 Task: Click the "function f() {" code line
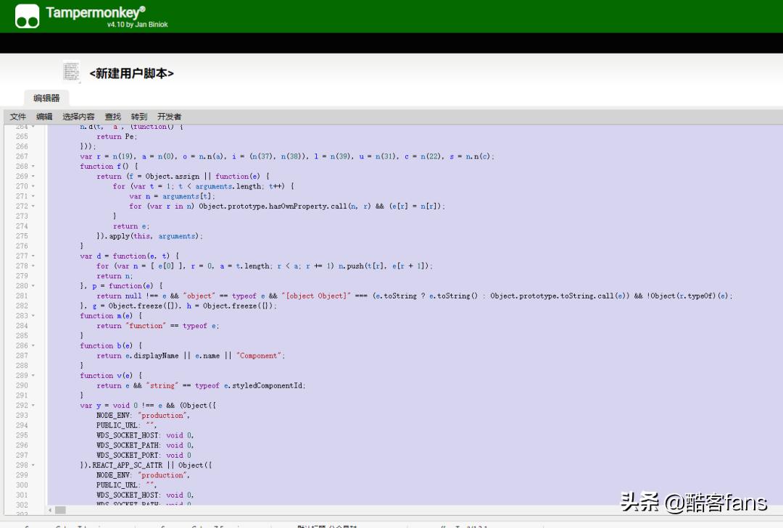109,166
